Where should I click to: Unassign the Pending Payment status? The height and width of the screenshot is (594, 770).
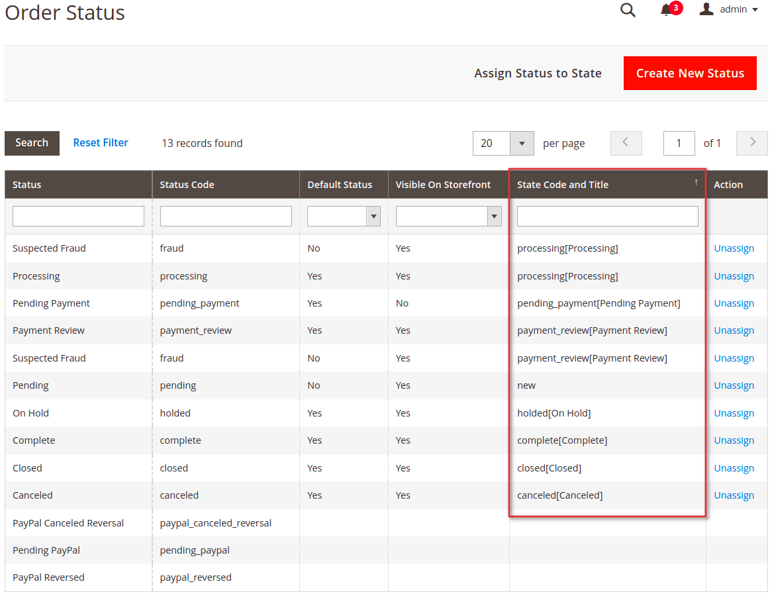(734, 303)
